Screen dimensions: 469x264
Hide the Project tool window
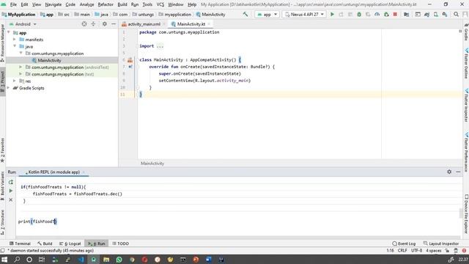(x=114, y=24)
